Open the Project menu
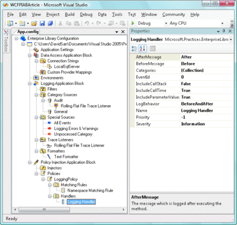This screenshot has width=237, height=225. point(53,14)
